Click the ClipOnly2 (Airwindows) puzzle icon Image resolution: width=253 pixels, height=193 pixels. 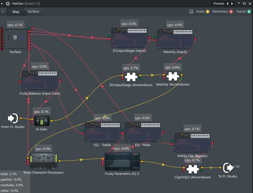193,169
